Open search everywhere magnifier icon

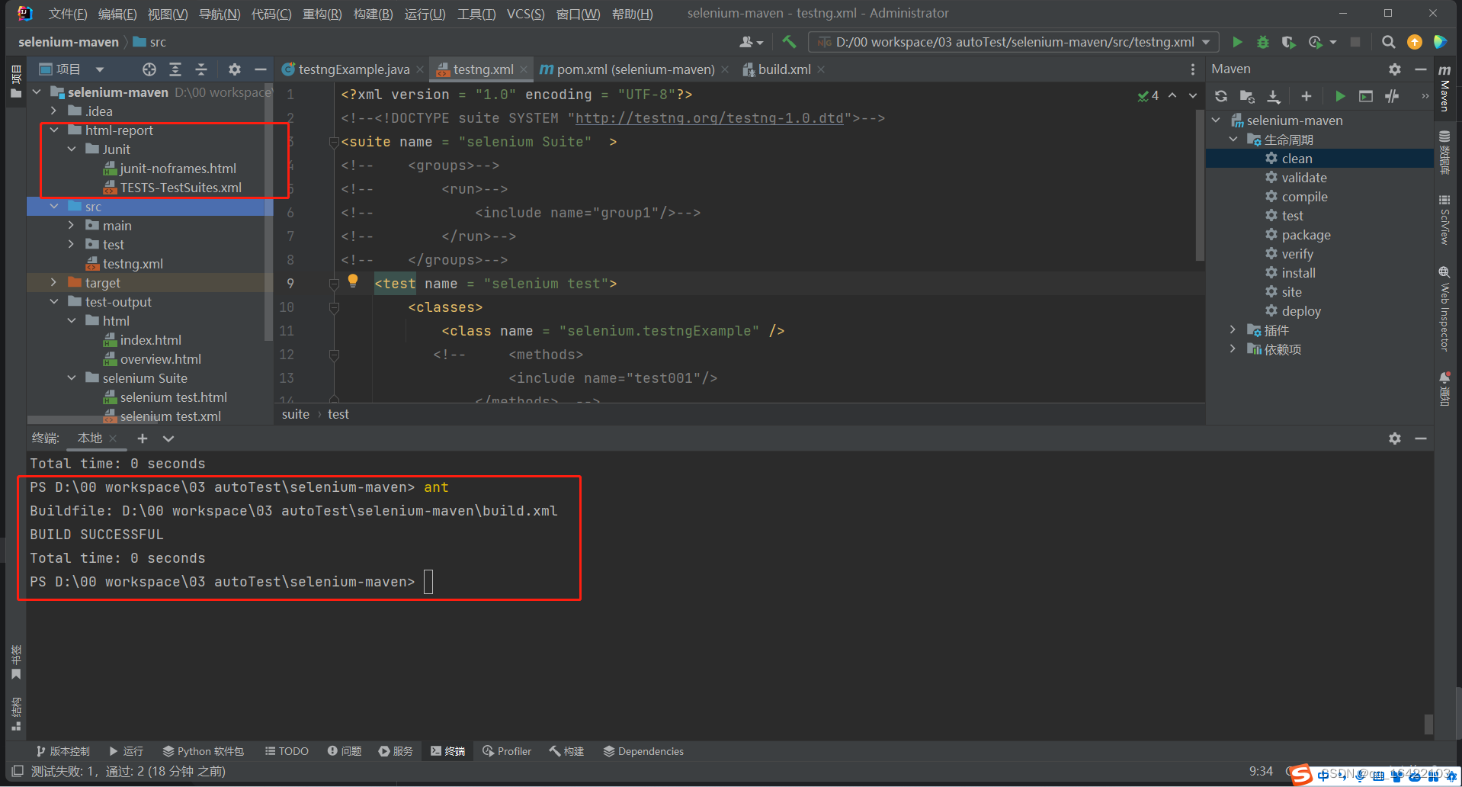pyautogui.click(x=1388, y=42)
